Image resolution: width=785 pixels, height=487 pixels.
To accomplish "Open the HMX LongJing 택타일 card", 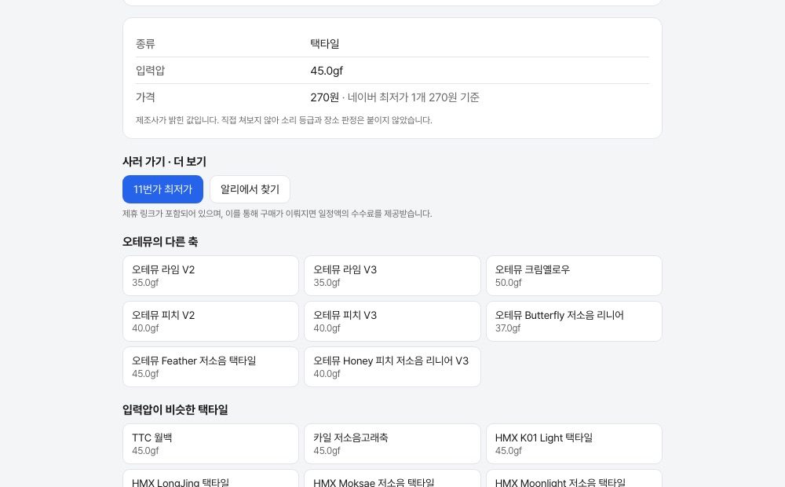I will coord(210,478).
